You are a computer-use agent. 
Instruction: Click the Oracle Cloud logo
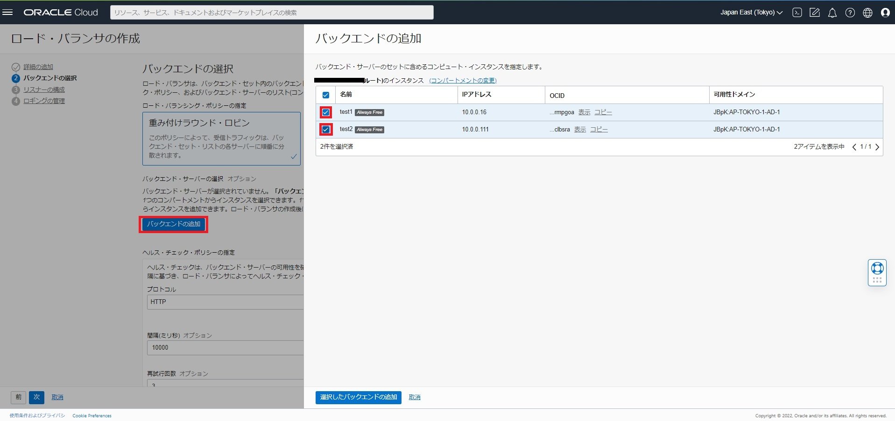(x=60, y=12)
